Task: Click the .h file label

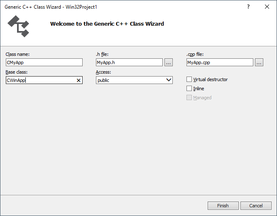Action: (x=102, y=54)
